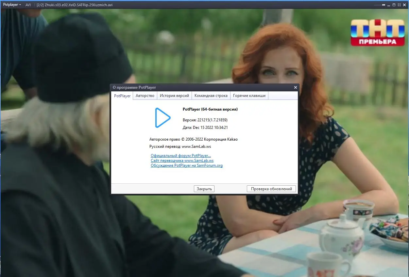This screenshot has width=409, height=277.
Task: Click the О программе PotPlayer dialog title
Action: click(134, 87)
